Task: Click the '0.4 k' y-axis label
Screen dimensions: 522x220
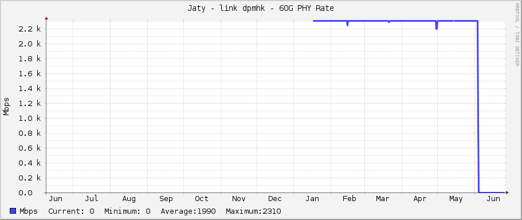Action: 30,163
